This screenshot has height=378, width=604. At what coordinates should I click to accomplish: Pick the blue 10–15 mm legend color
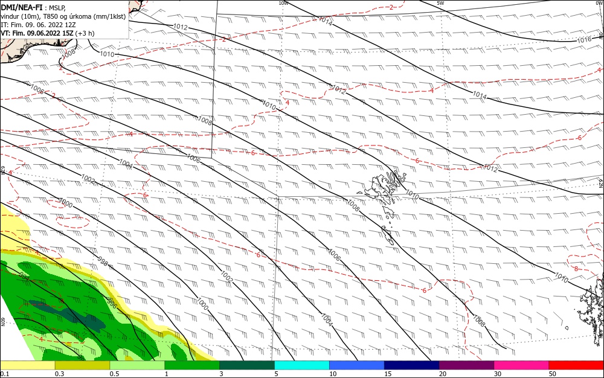click(357, 365)
